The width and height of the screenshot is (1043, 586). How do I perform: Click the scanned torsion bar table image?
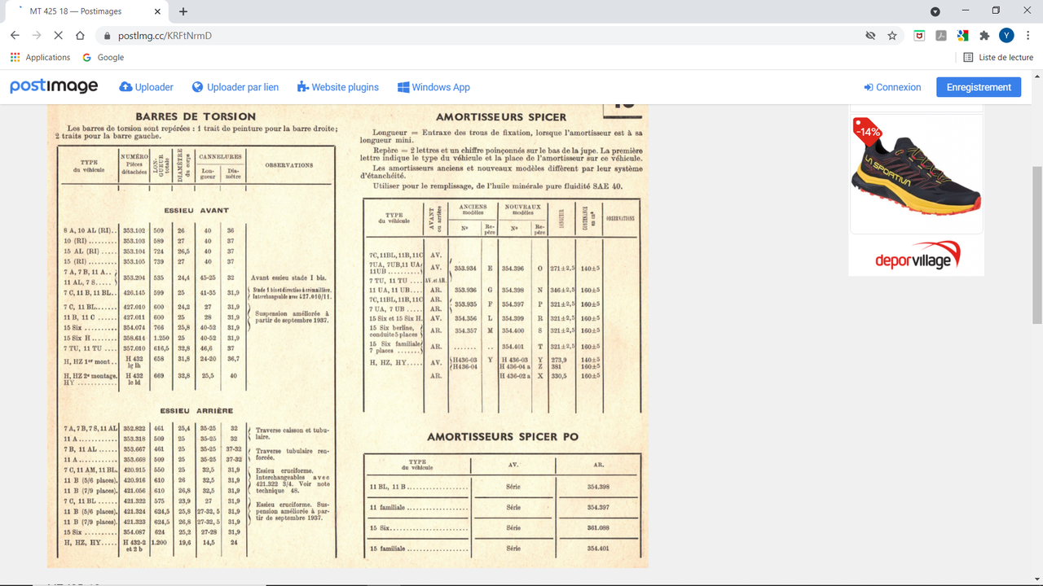pos(347,336)
